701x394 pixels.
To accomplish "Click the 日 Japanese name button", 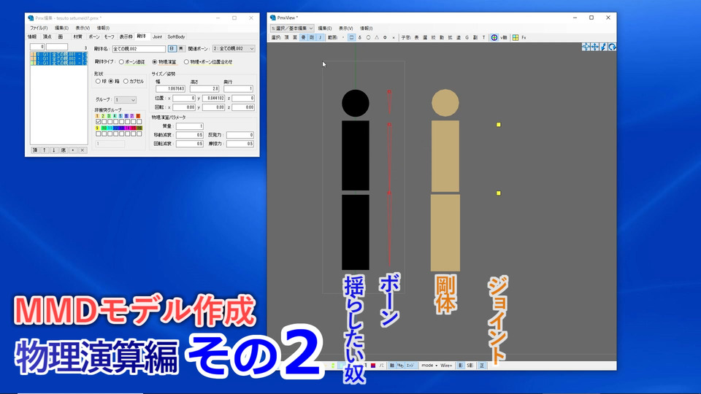I will point(172,49).
